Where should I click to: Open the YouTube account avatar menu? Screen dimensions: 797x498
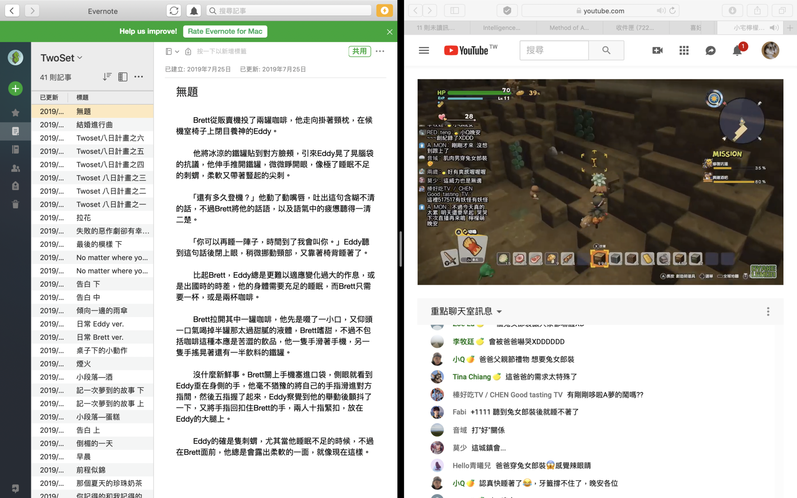click(770, 50)
